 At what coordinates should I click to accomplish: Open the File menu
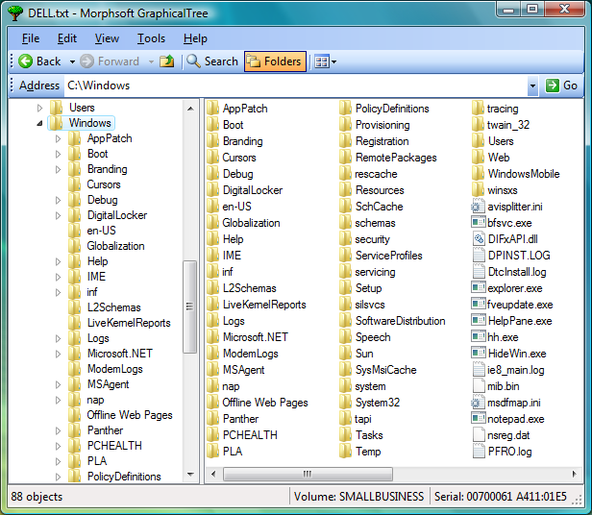31,38
